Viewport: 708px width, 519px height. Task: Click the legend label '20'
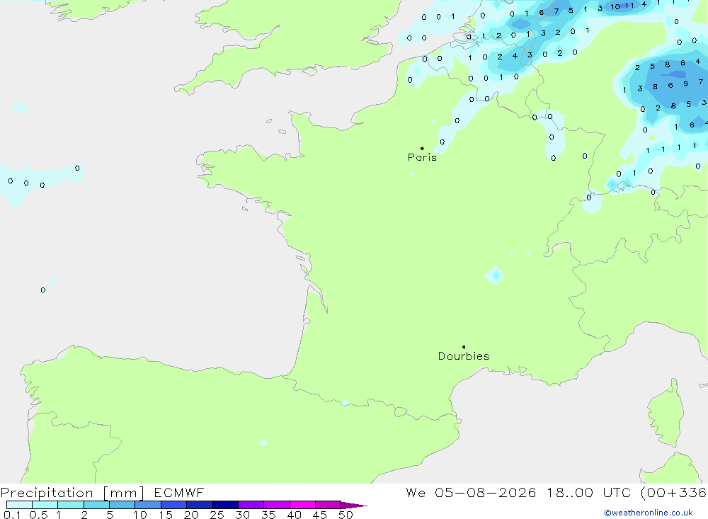tap(191, 515)
